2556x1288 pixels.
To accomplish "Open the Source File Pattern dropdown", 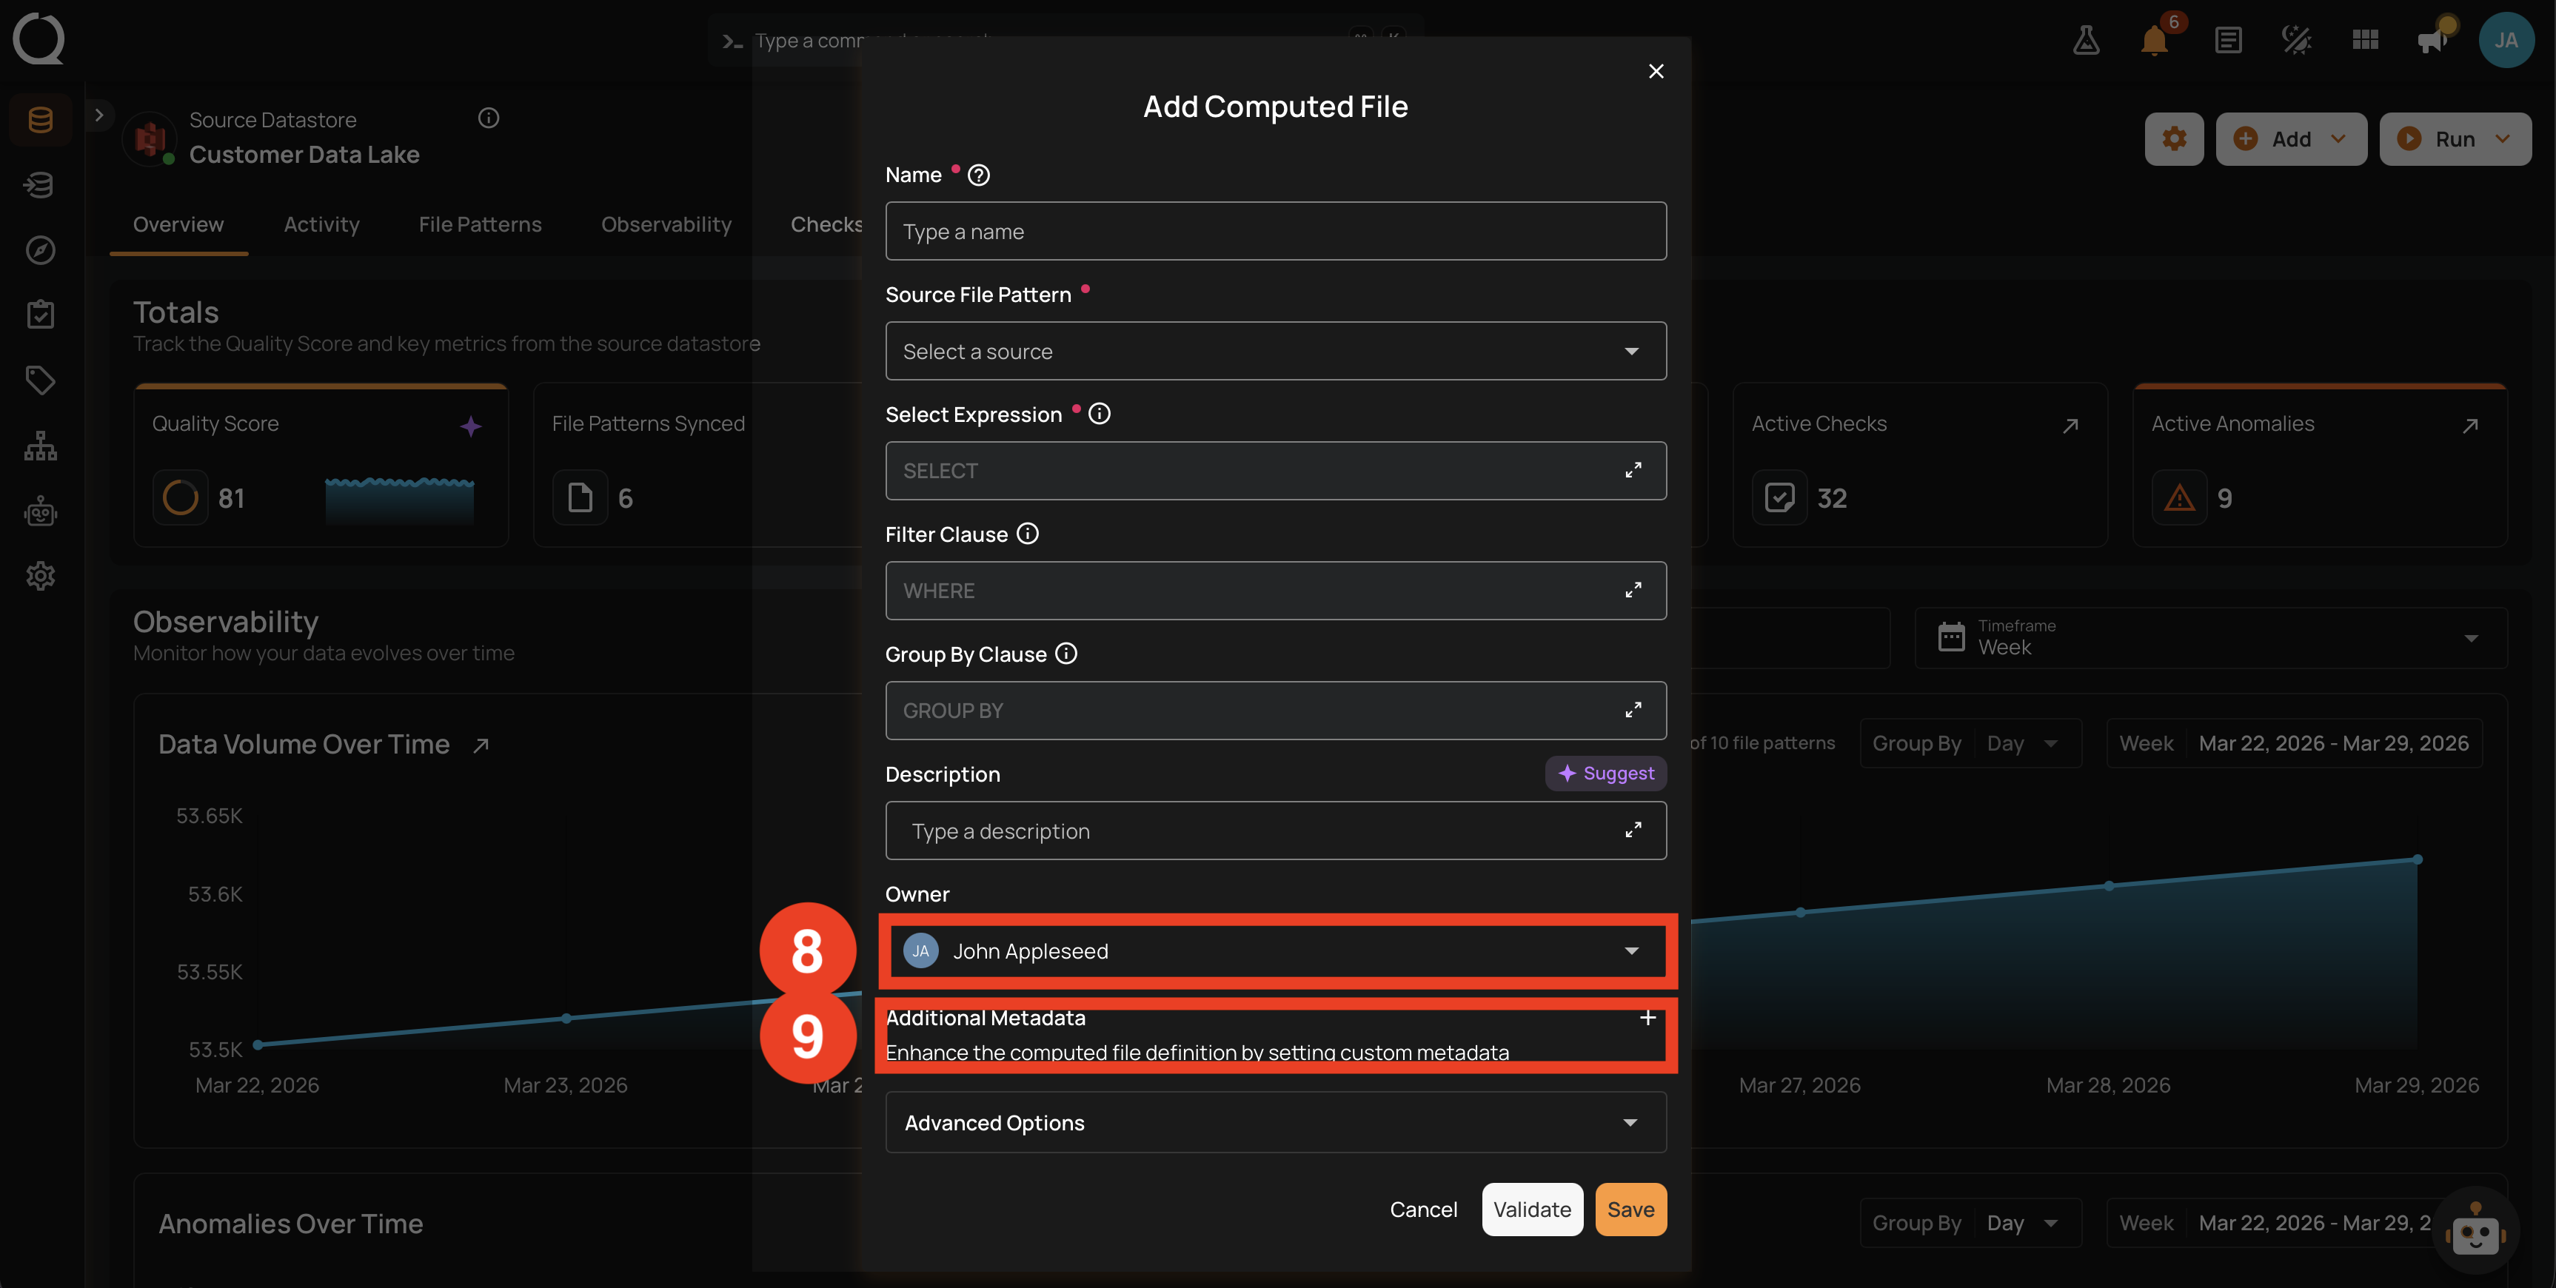I will click(x=1275, y=352).
